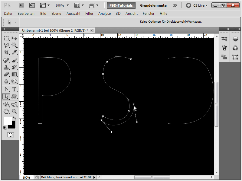Switch to Grundelemente workspace
The image size is (242, 181).
click(x=153, y=5)
